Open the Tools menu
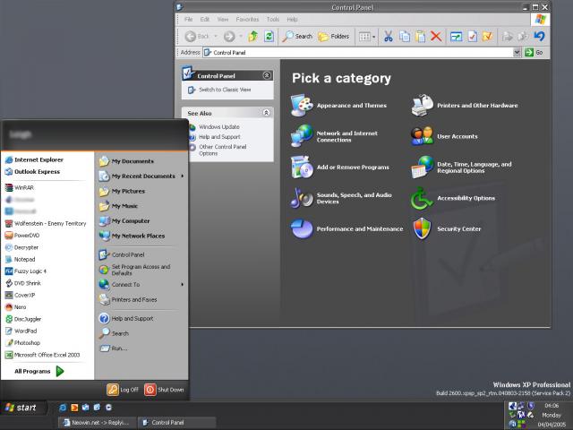Image resolution: width=573 pixels, height=430 pixels. tap(272, 19)
